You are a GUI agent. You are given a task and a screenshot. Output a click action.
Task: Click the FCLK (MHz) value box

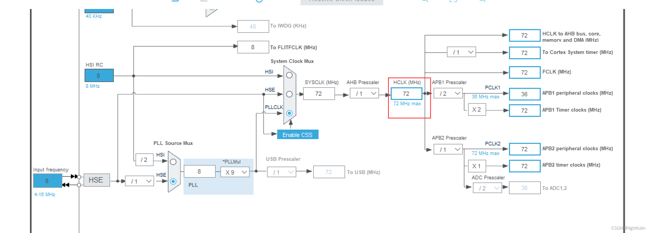coord(525,72)
